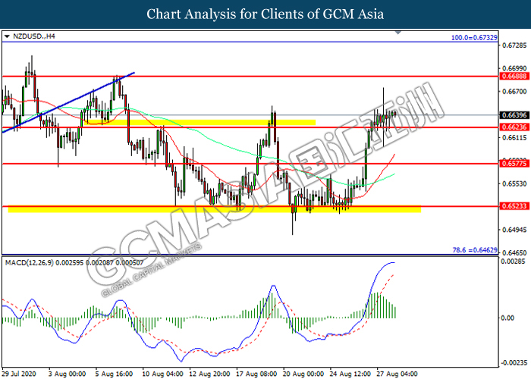Open the NZDUSD symbol dropdown arrow
This screenshot has width=531, height=379.
pyautogui.click(x=7, y=36)
